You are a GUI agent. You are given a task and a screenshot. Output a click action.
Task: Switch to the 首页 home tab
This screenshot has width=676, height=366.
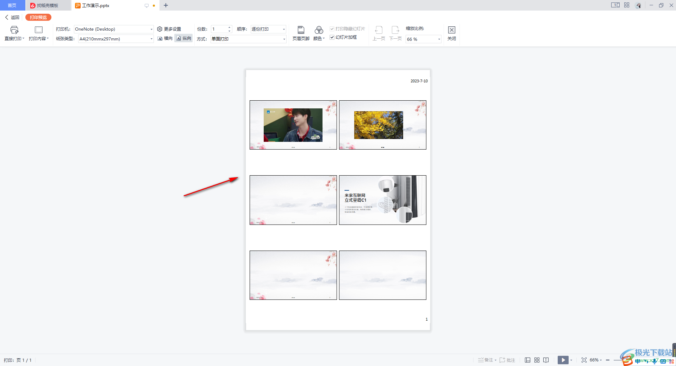(12, 5)
